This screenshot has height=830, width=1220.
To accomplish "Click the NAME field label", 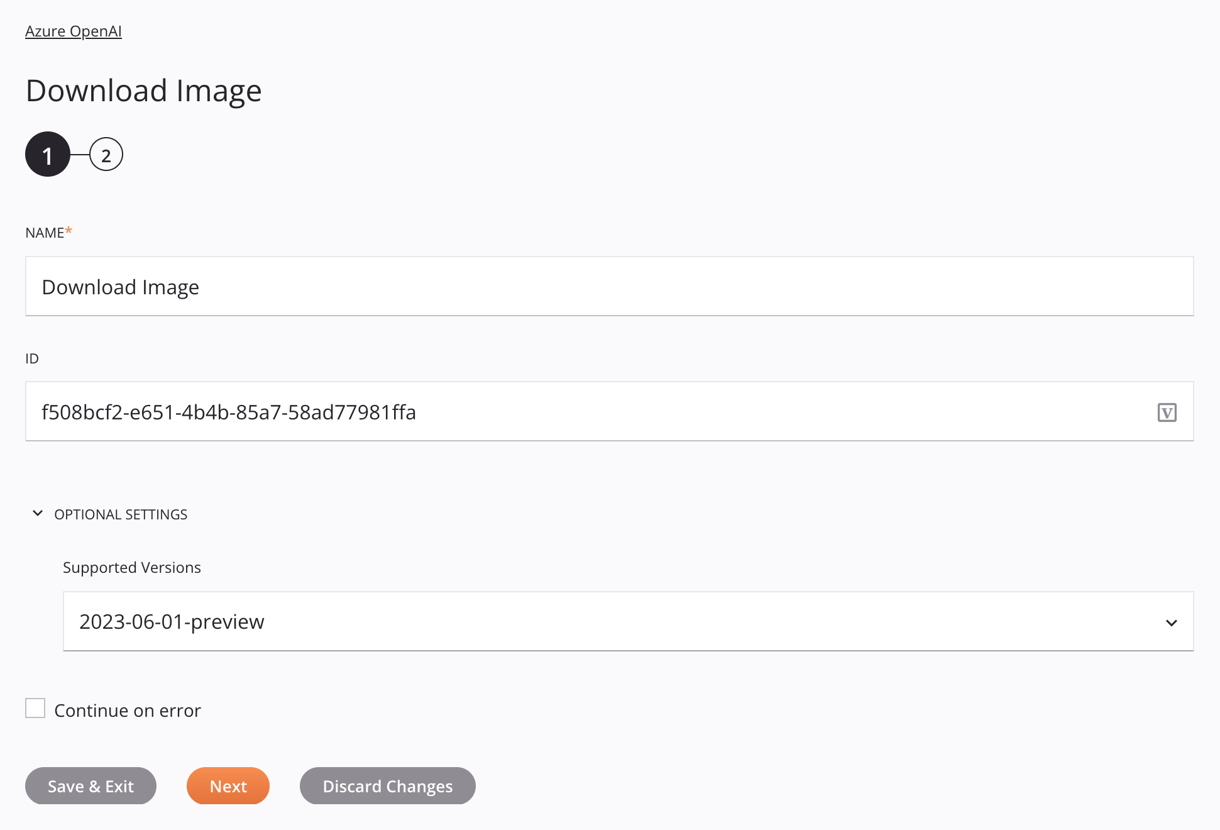I will (x=48, y=233).
